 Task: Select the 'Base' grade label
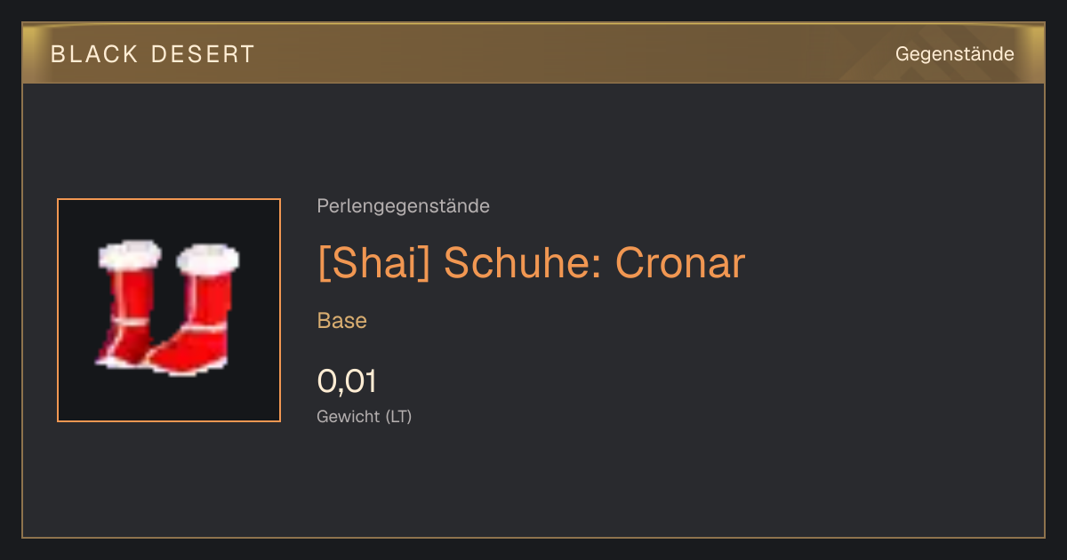[342, 321]
